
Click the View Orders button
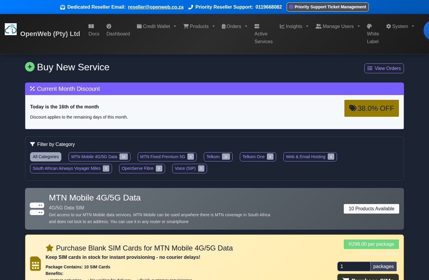pos(384,68)
